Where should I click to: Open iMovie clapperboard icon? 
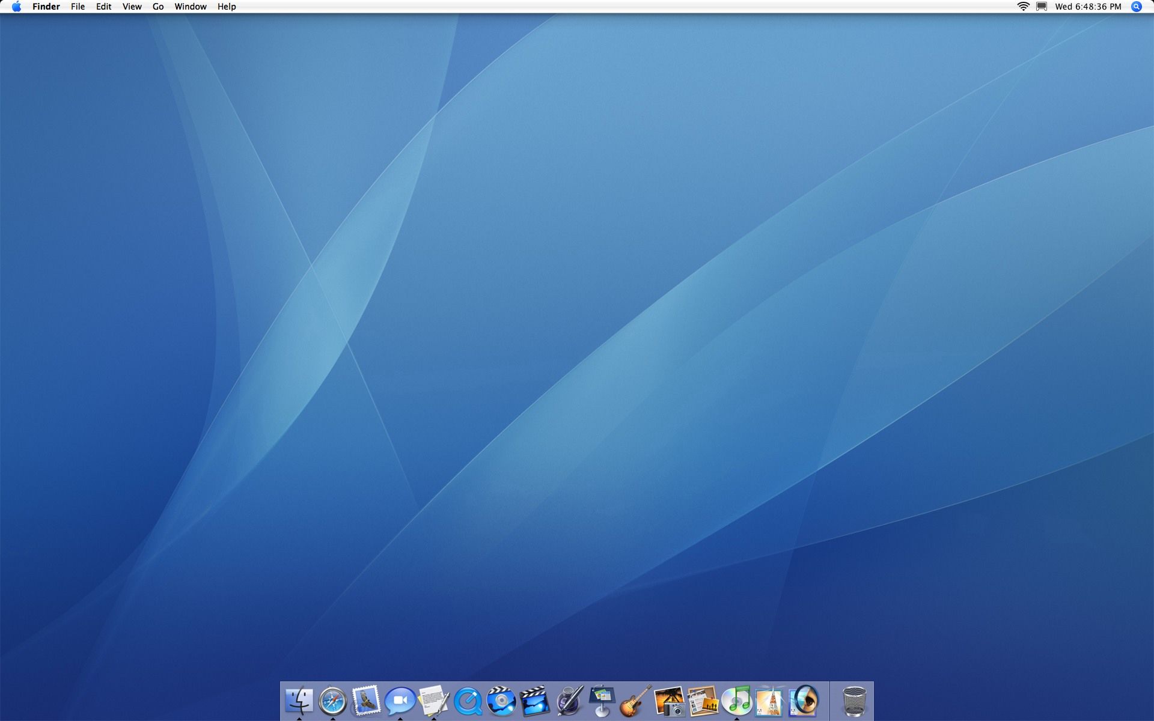click(534, 701)
